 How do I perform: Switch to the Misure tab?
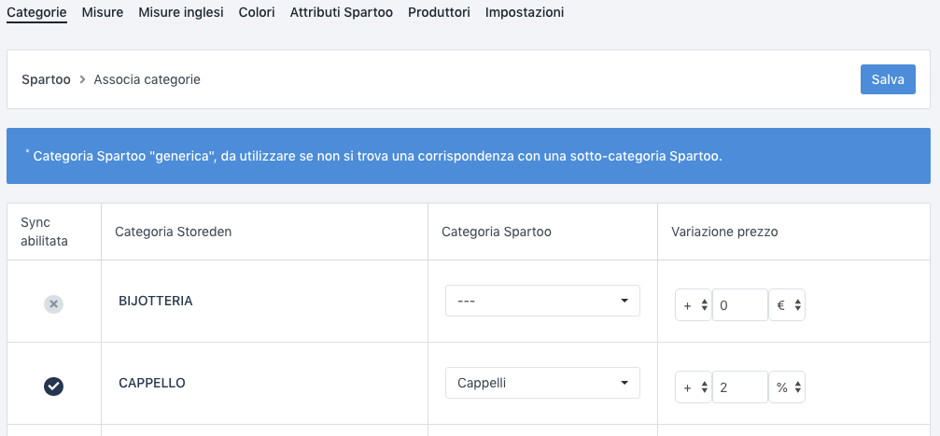(x=103, y=13)
